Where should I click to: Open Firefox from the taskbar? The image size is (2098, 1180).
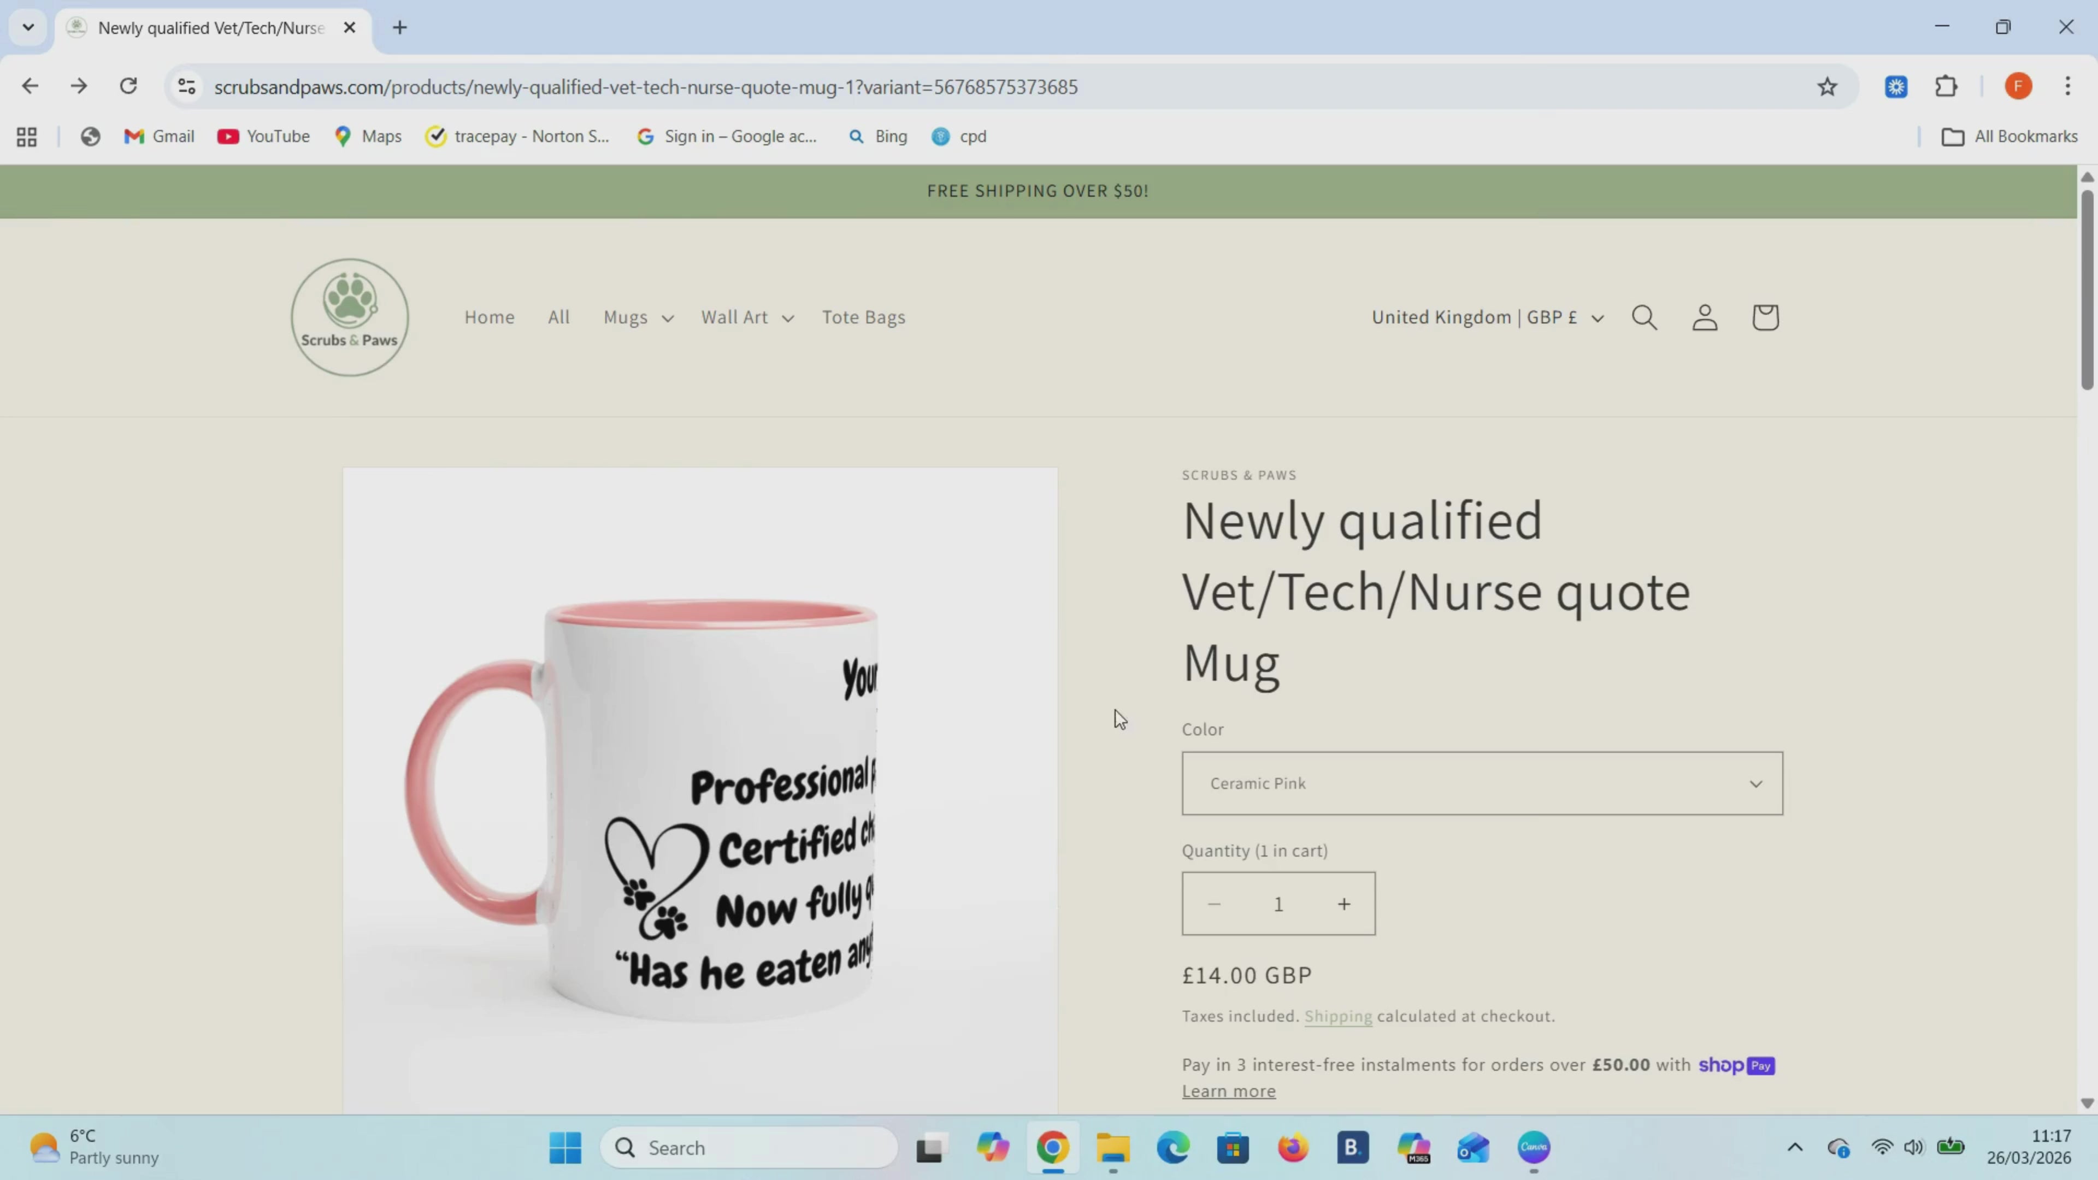tap(1293, 1148)
